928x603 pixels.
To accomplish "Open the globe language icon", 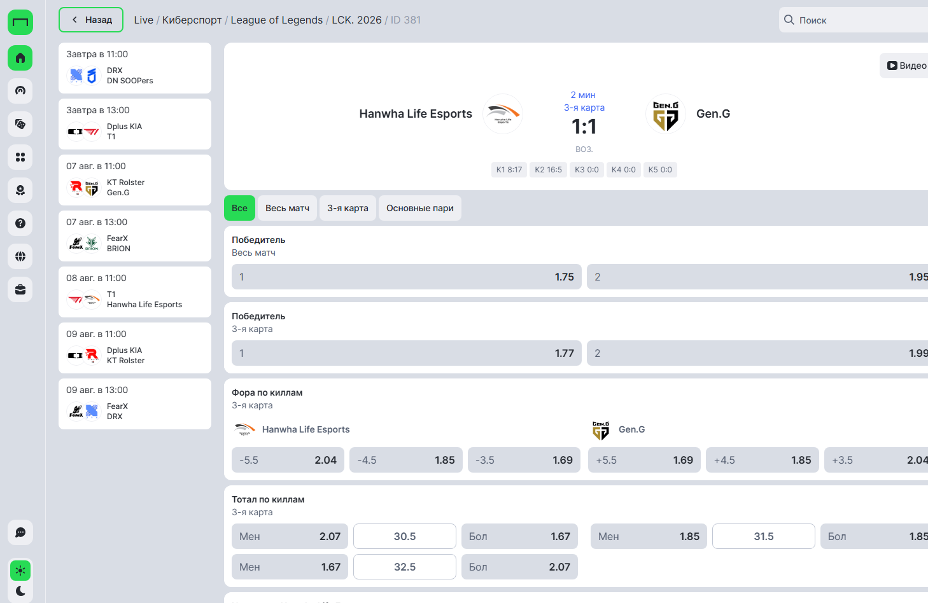I will (20, 256).
